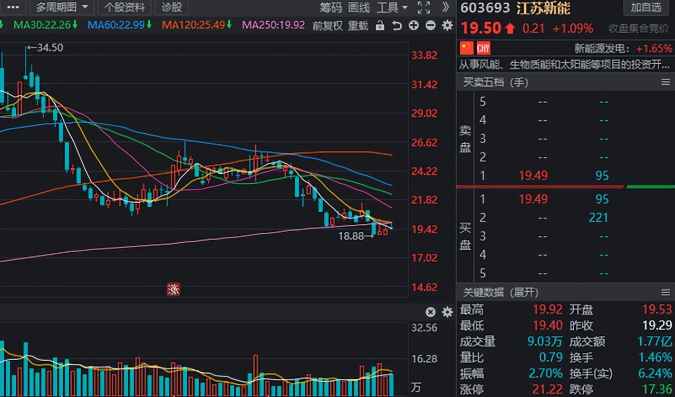Click the 涨 marker on the chart
The image size is (675, 397).
tap(173, 289)
